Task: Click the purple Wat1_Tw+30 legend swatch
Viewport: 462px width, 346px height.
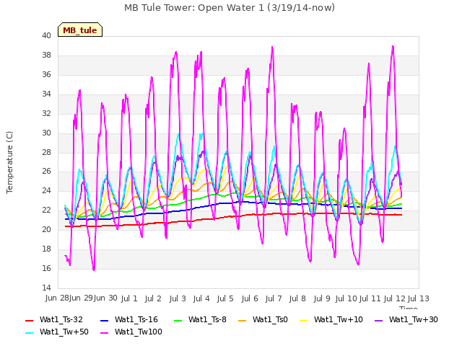Action: point(378,320)
